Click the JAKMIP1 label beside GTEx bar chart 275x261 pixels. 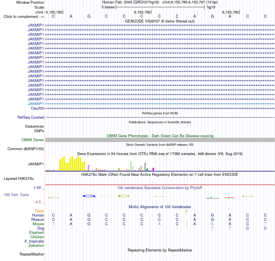point(36,164)
